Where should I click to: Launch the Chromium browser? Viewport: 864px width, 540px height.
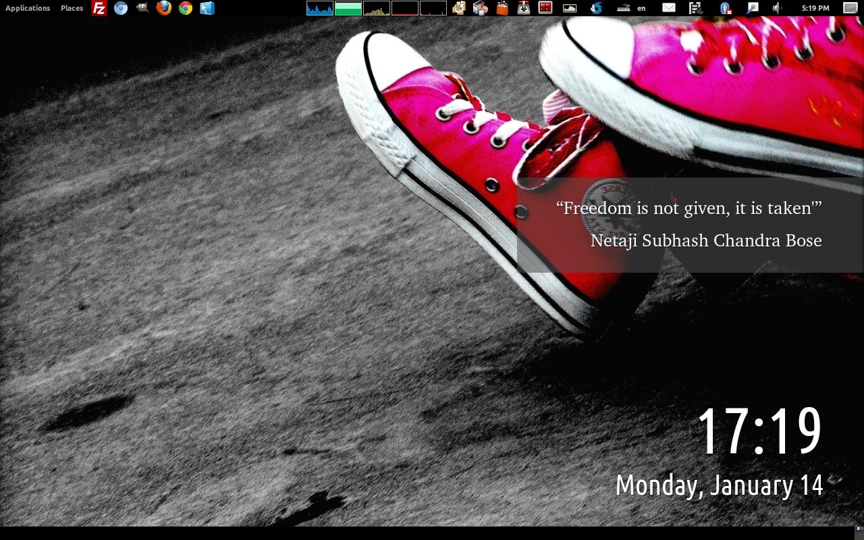tap(121, 8)
